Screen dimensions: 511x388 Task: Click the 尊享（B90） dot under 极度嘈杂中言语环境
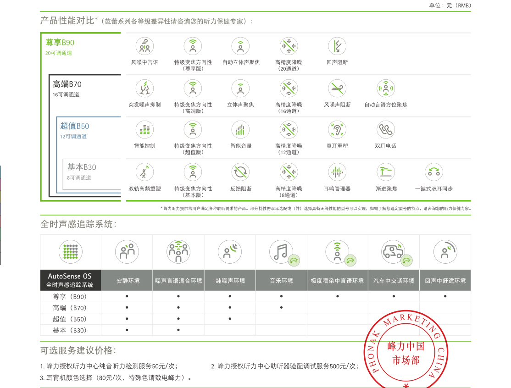click(x=338, y=296)
